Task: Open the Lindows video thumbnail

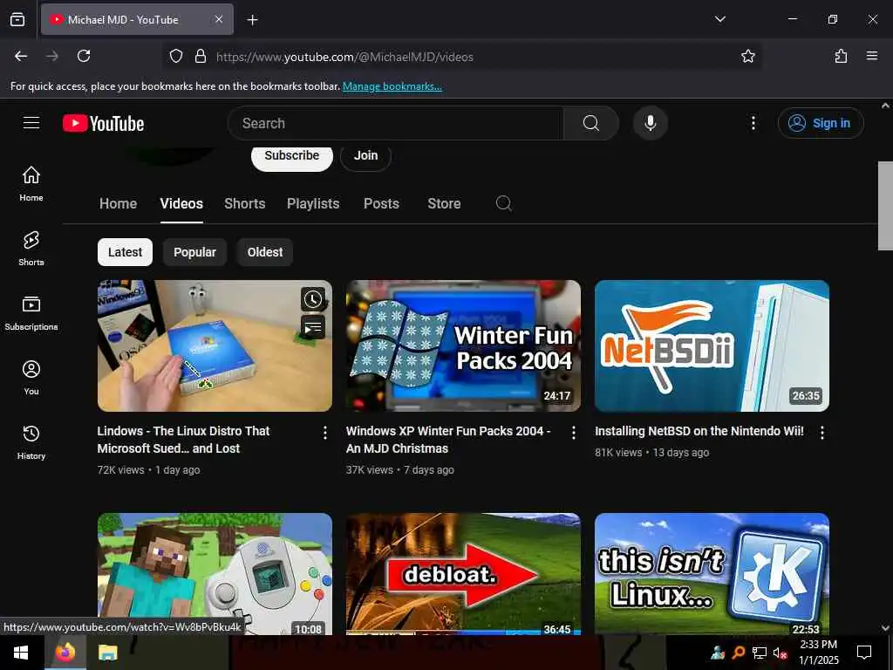Action: [215, 345]
